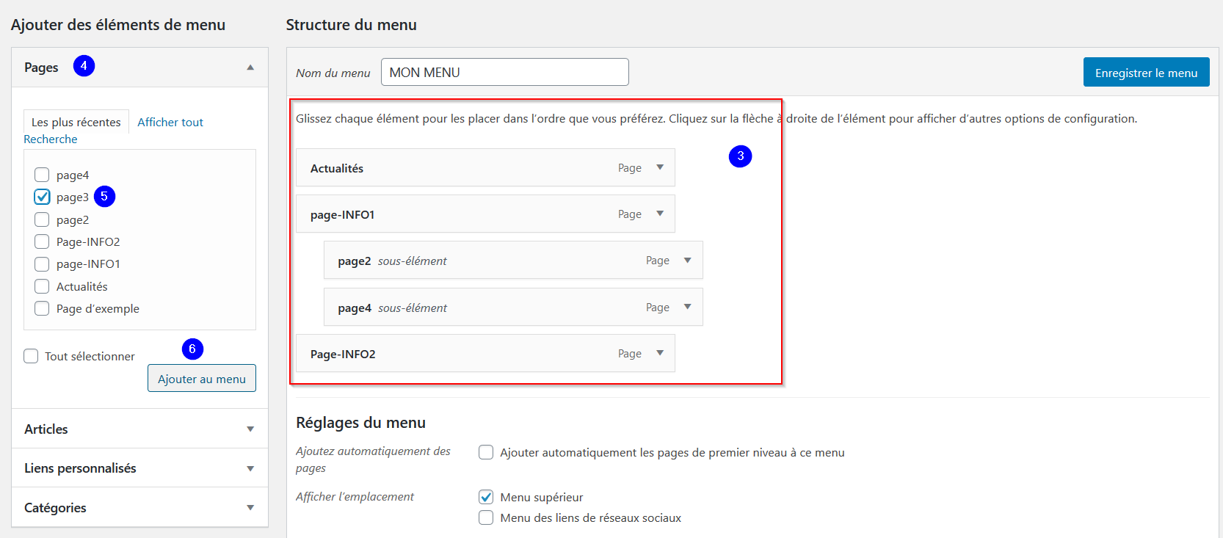Select the page-INFO1 menu item bar
The height and width of the screenshot is (538, 1223).
coord(485,214)
